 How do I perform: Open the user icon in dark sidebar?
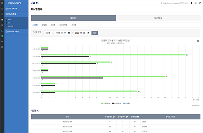pyautogui.click(x=2, y=14)
